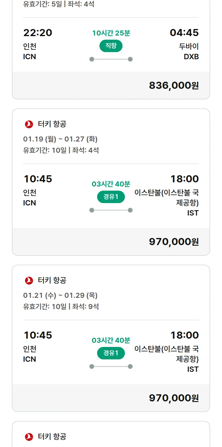Image resolution: width=222 pixels, height=447 pixels.
Task: Select the 970,000원 fare for 01.19 departure
Action: coord(174,242)
